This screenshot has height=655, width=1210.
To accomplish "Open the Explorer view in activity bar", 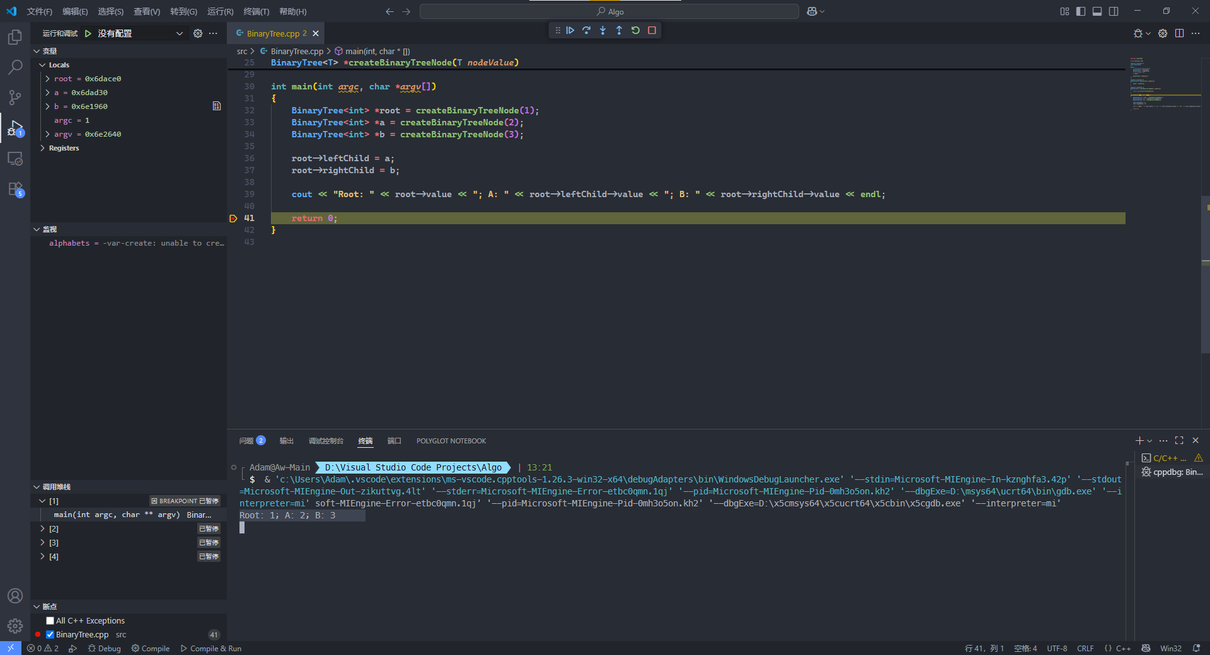I will [15, 37].
